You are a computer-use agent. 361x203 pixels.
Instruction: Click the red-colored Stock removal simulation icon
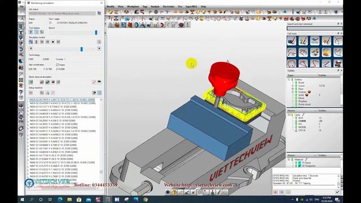pyautogui.click(x=52, y=82)
